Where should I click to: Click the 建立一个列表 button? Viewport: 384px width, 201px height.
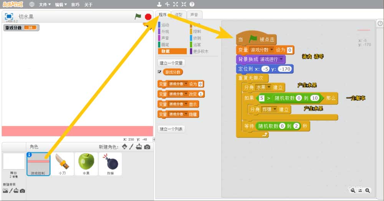click(171, 129)
